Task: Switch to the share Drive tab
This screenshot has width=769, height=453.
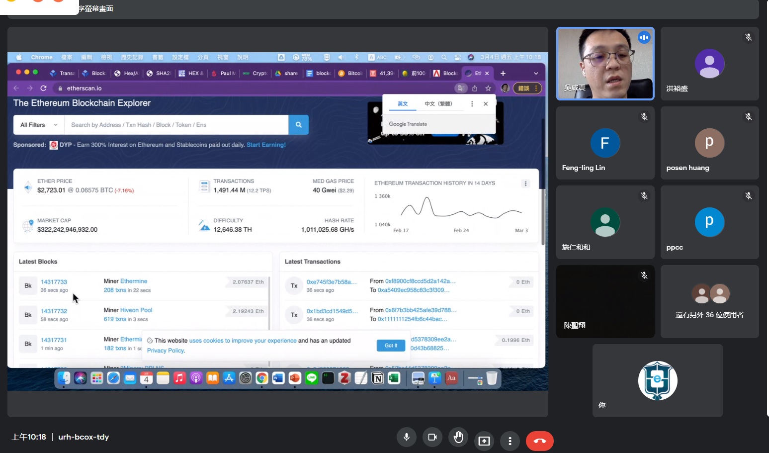Action: [286, 73]
